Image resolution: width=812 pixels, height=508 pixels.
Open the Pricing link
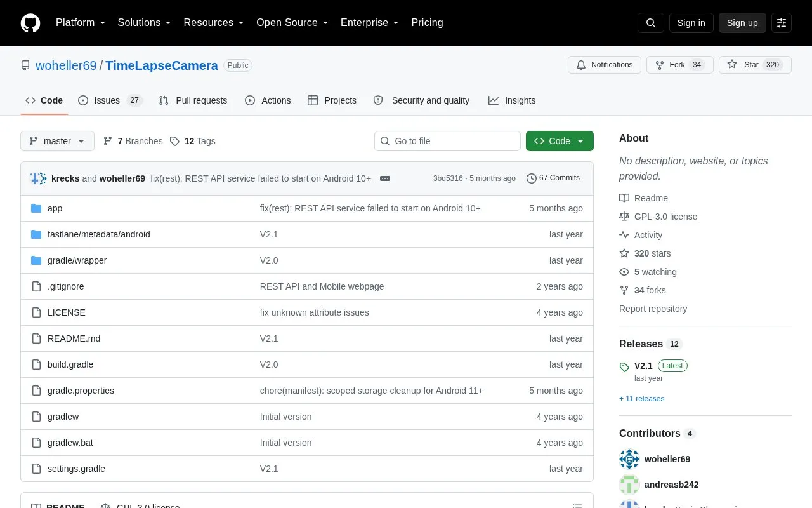click(427, 23)
